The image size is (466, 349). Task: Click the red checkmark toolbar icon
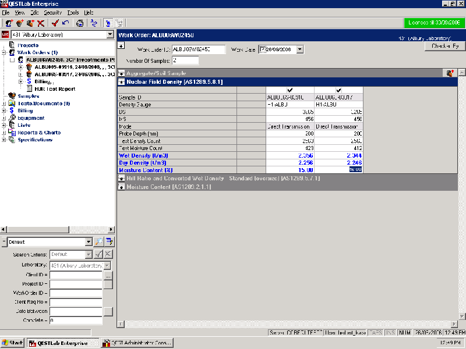[x=55, y=23]
